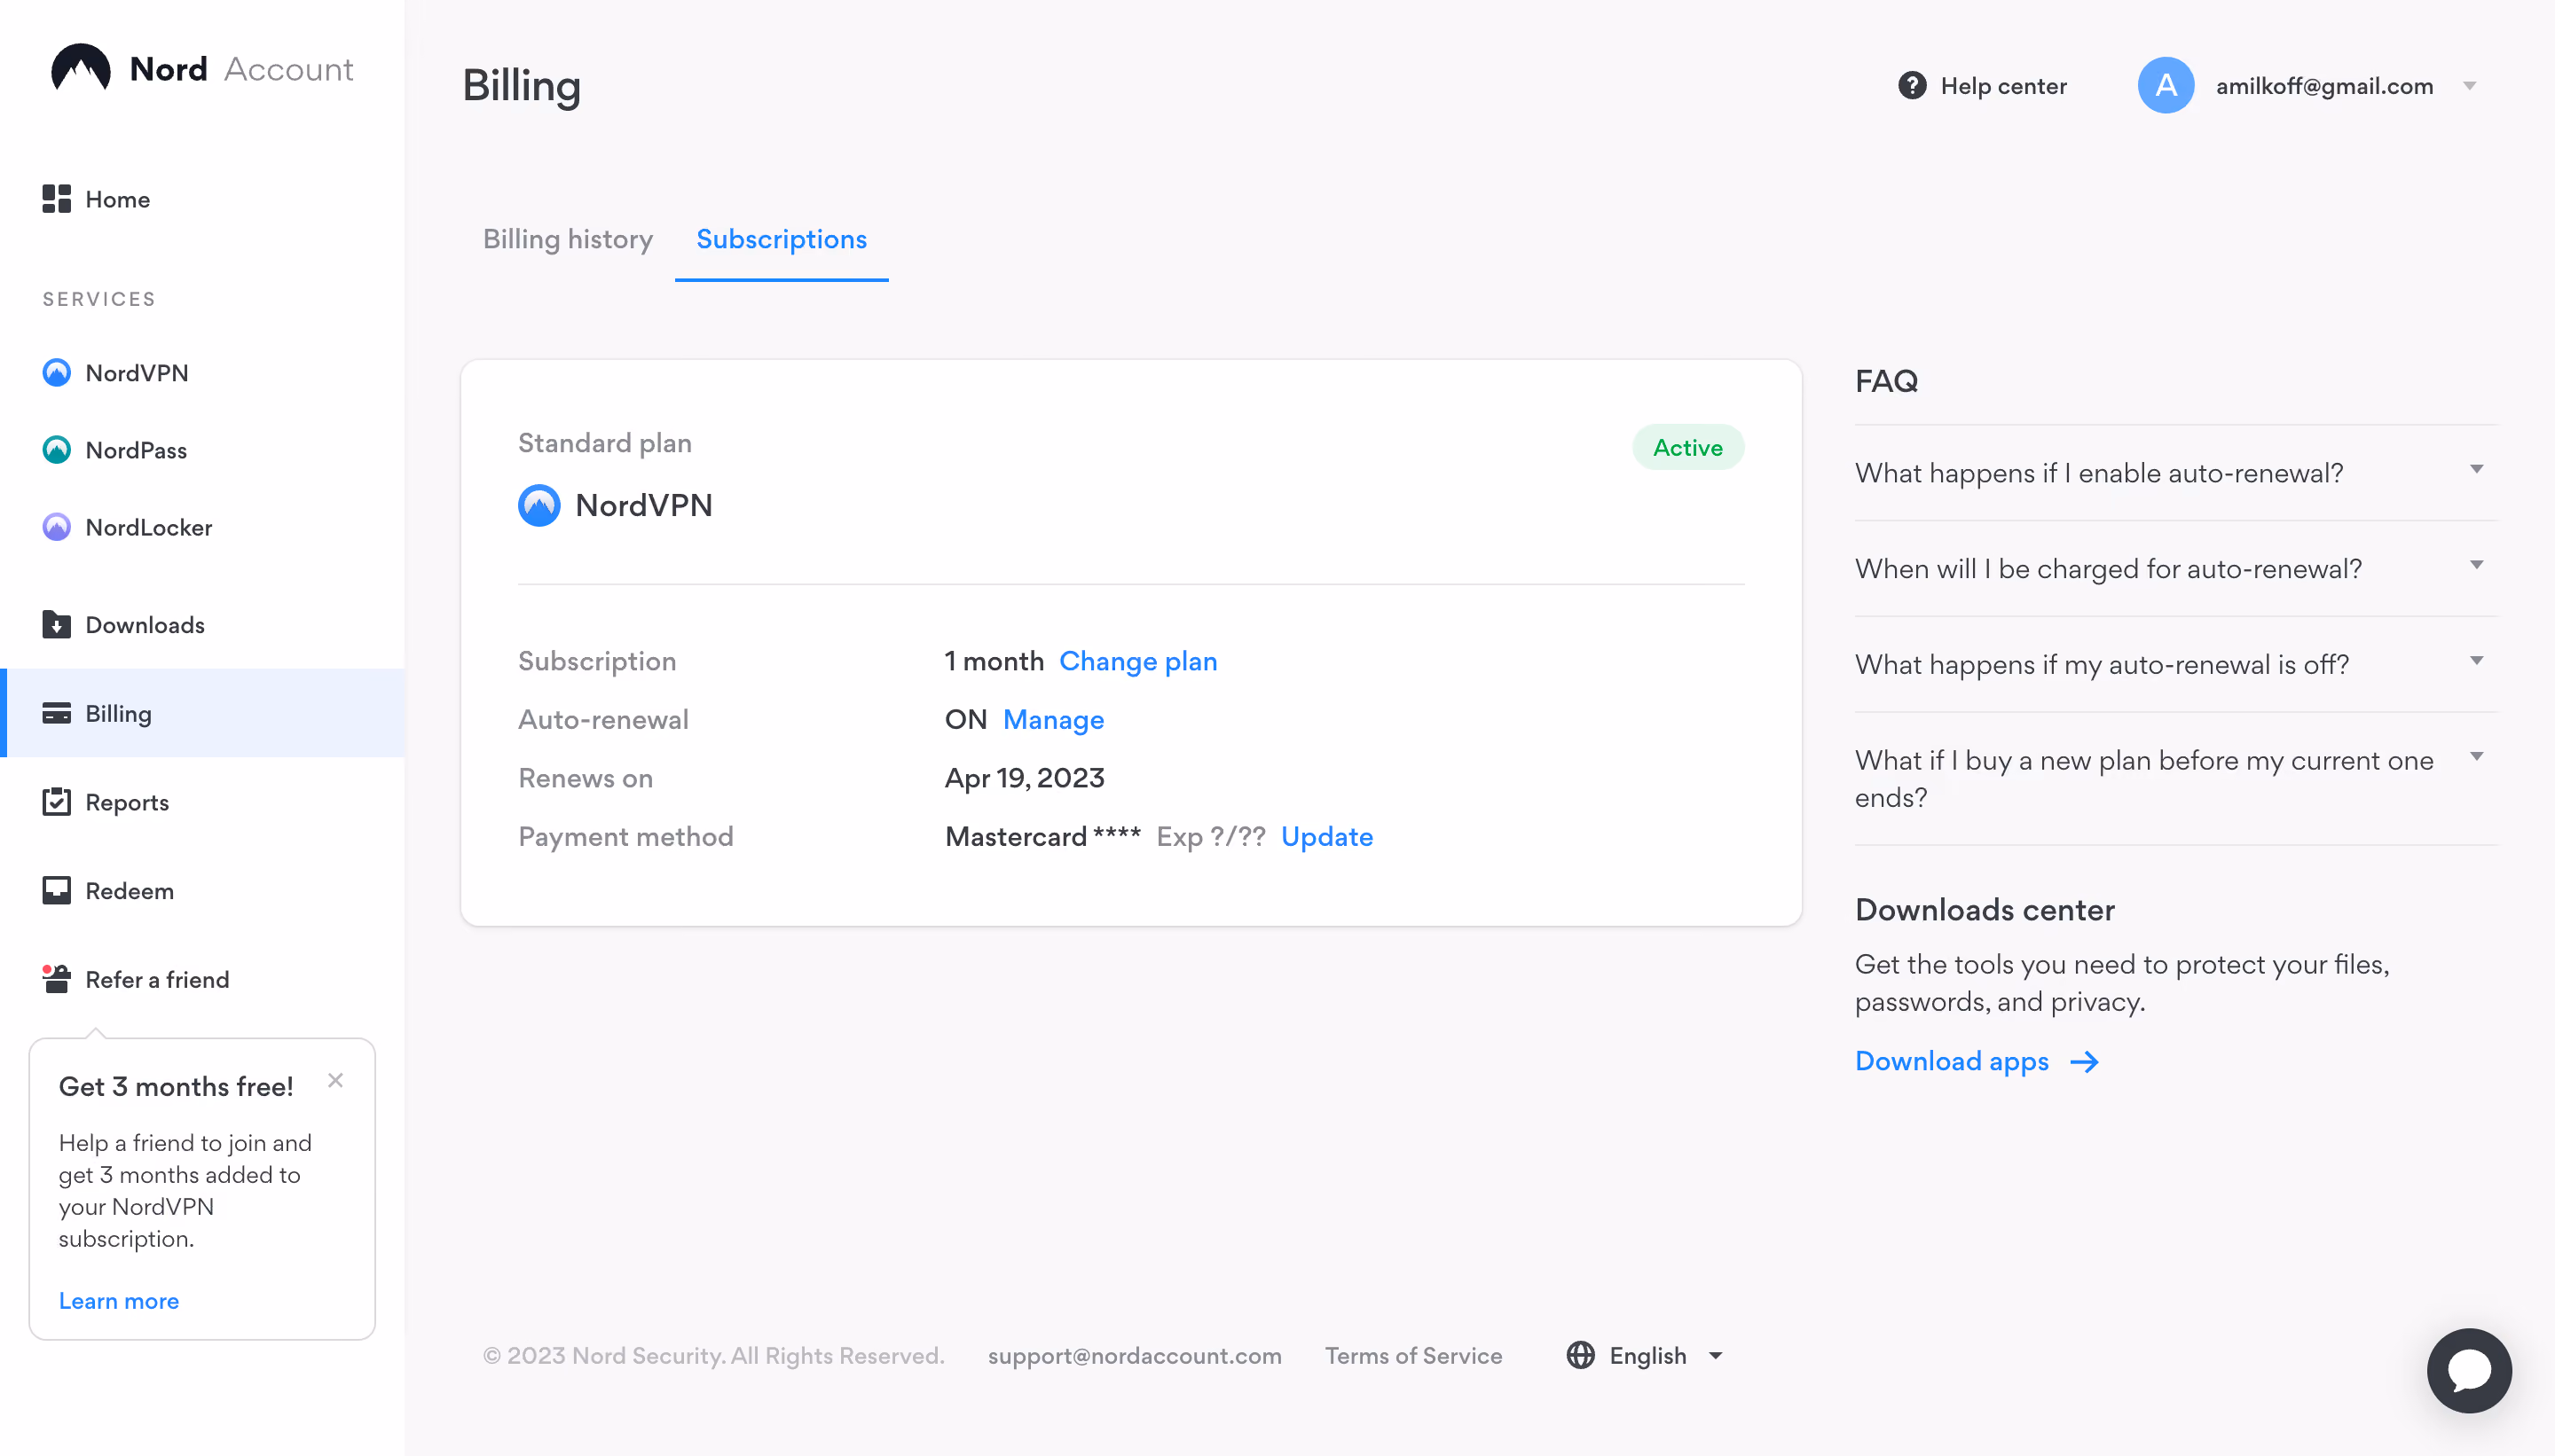Open the Reports icon in sidebar
Viewport: 2555px width, 1456px height.
point(57,802)
